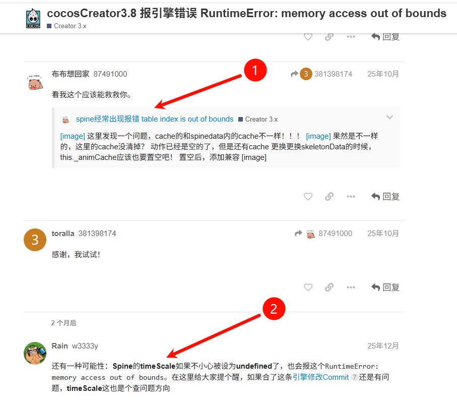Like the topmost partially visible post
457x404 pixels.
click(308, 37)
